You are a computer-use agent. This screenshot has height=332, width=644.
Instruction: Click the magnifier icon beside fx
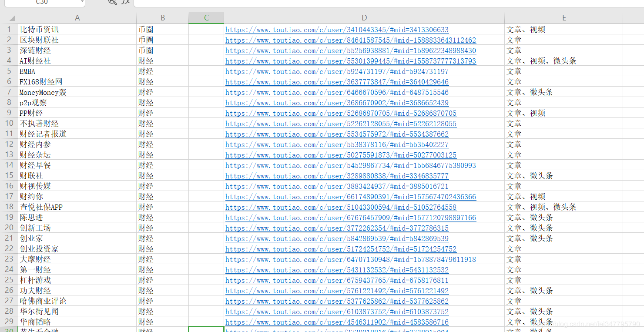[112, 2]
